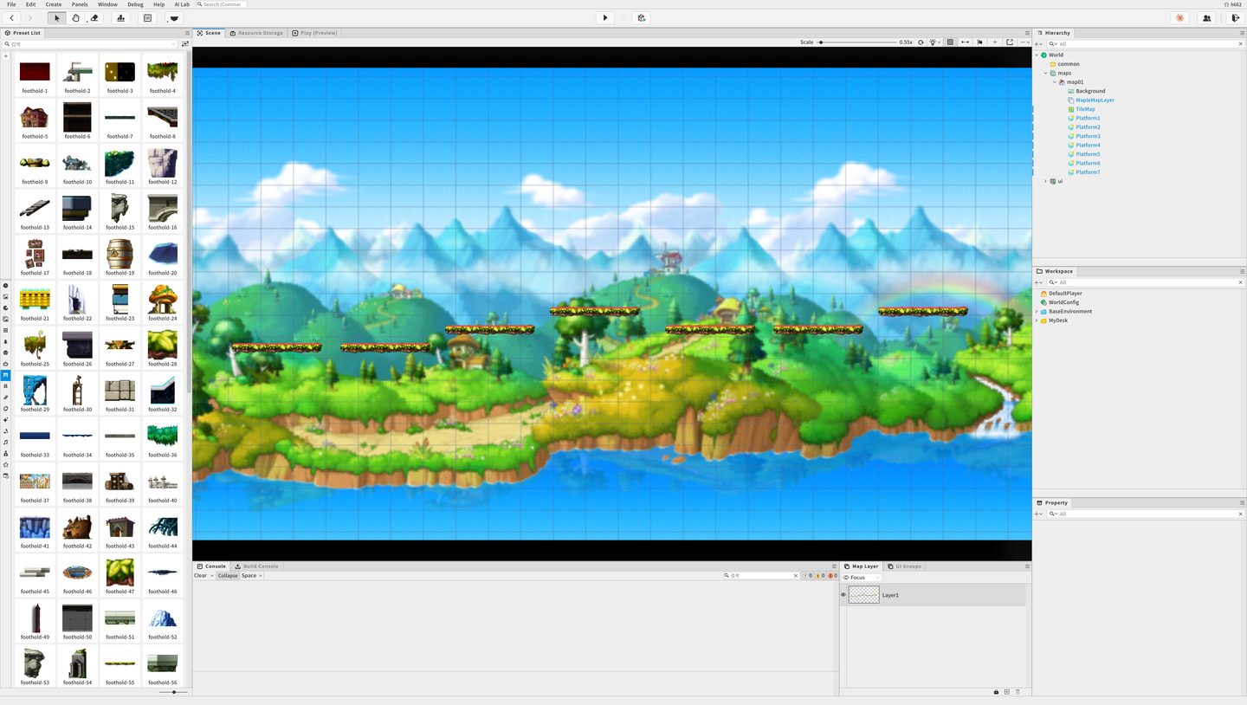Viewport: 1247px width, 705px height.
Task: Open the Clear dropdown in Console
Action: (x=204, y=575)
